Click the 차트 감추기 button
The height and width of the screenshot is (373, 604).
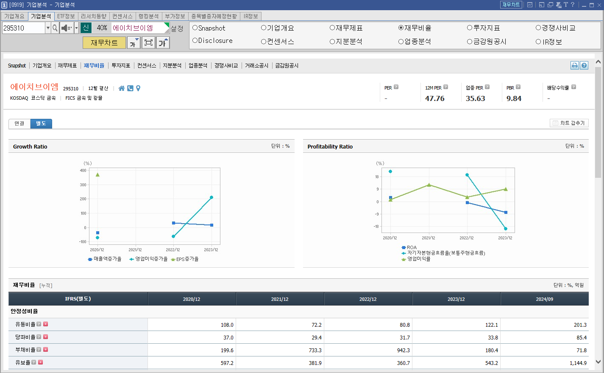click(x=569, y=123)
